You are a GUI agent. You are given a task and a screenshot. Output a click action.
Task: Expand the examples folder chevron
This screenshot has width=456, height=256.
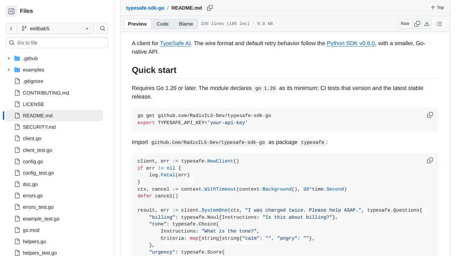9,70
